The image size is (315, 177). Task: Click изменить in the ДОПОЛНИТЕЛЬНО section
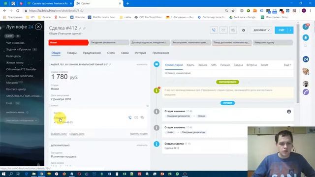[142, 145]
